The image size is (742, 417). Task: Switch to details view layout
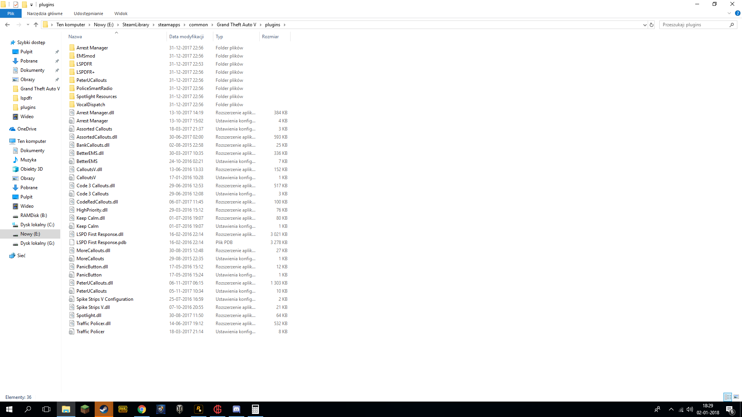[x=728, y=397]
